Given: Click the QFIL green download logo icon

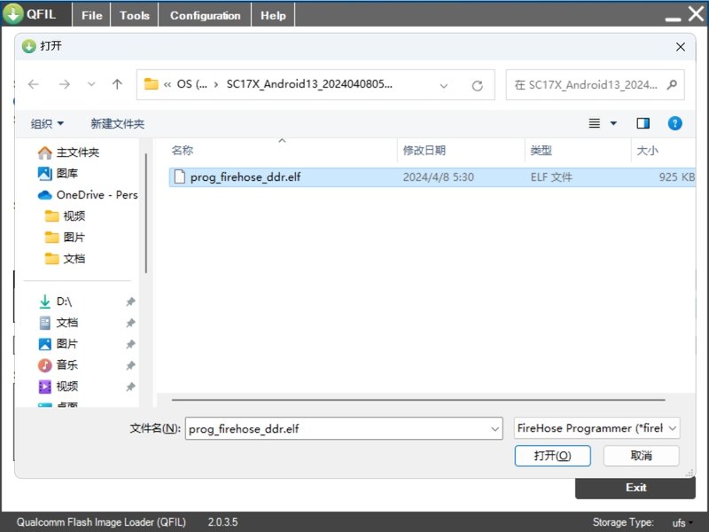Looking at the screenshot, I should [13, 13].
